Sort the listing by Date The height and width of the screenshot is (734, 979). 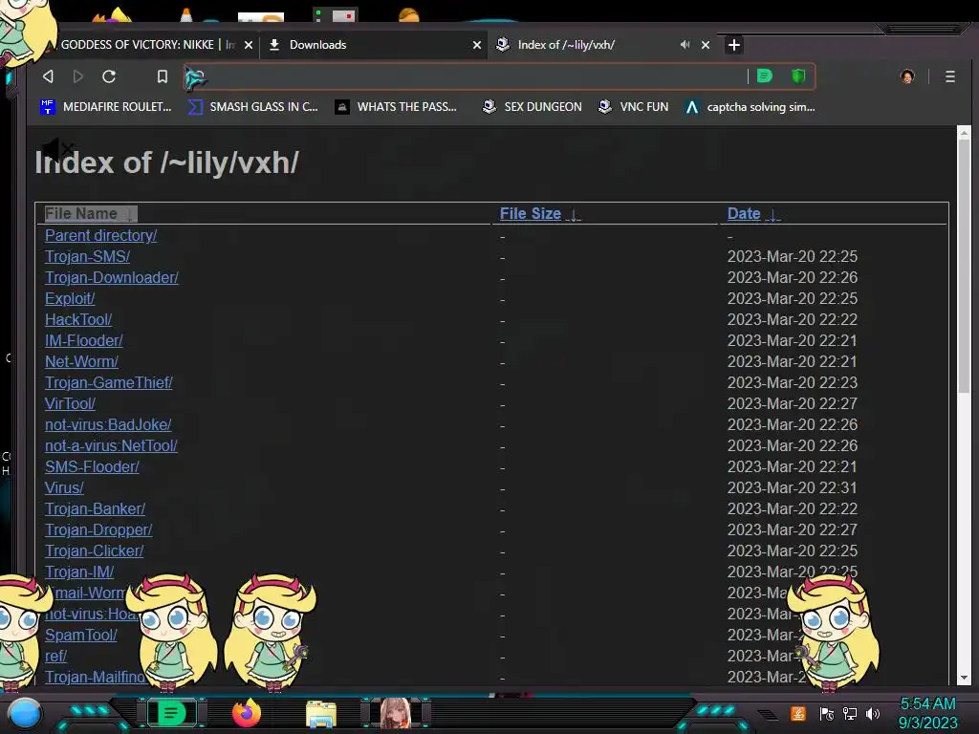pyautogui.click(x=753, y=213)
